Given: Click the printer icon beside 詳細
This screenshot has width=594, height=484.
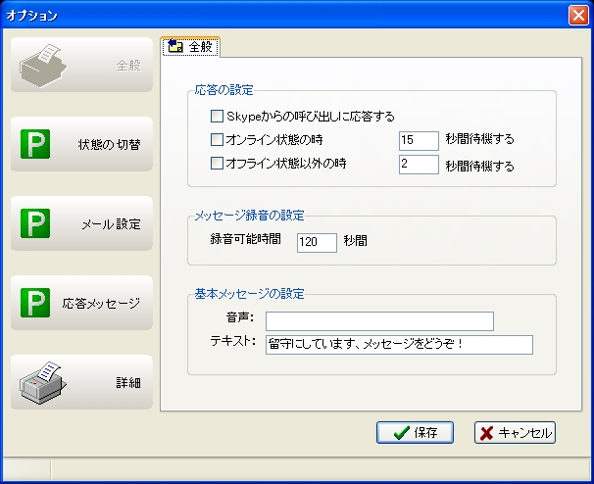Looking at the screenshot, I should 43,383.
